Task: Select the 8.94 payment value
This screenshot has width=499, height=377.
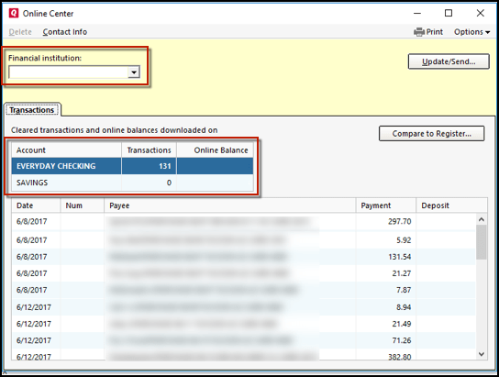Action: (404, 307)
